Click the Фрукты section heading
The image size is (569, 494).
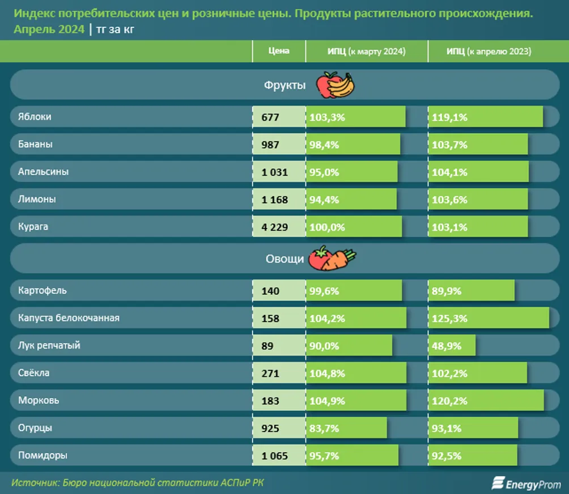(x=285, y=86)
